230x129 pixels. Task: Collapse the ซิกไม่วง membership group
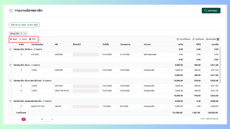tap(10, 49)
